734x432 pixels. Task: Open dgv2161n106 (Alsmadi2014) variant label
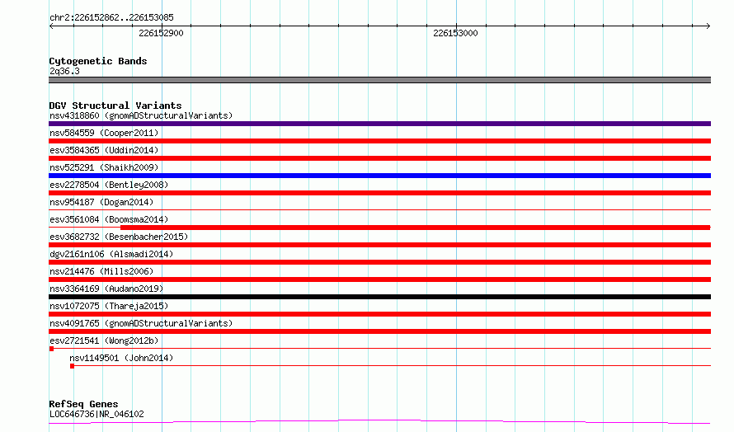111,254
